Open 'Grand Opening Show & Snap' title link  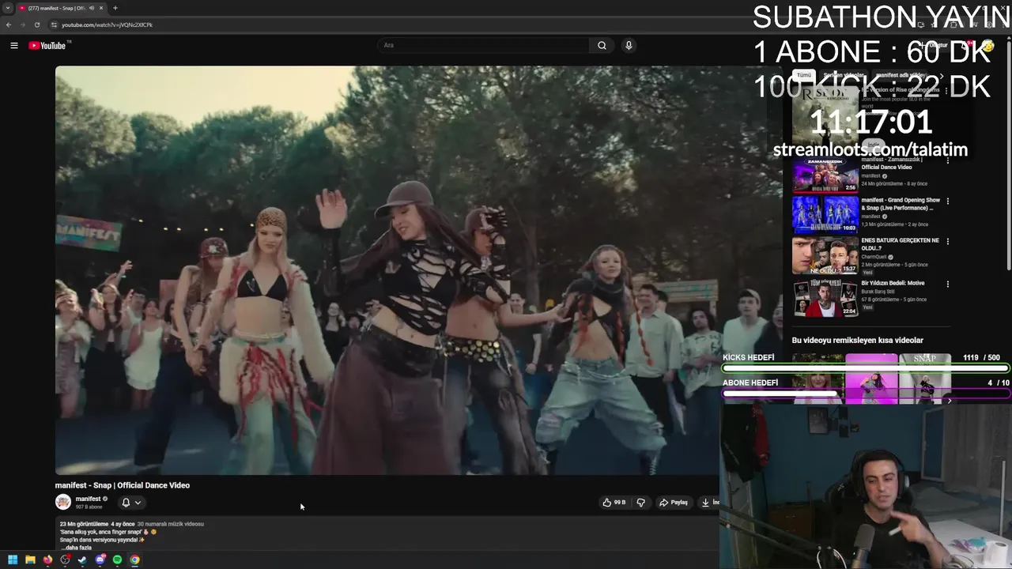tap(901, 204)
